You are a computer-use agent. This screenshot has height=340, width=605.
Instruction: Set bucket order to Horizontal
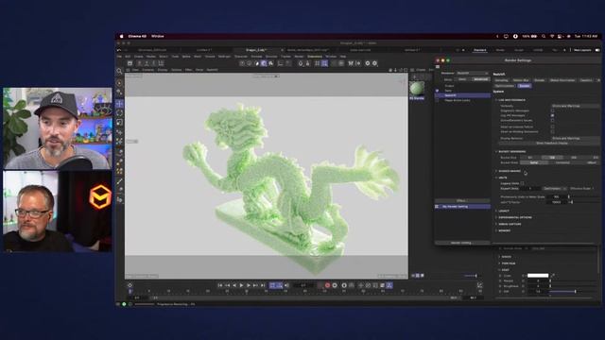pos(562,162)
